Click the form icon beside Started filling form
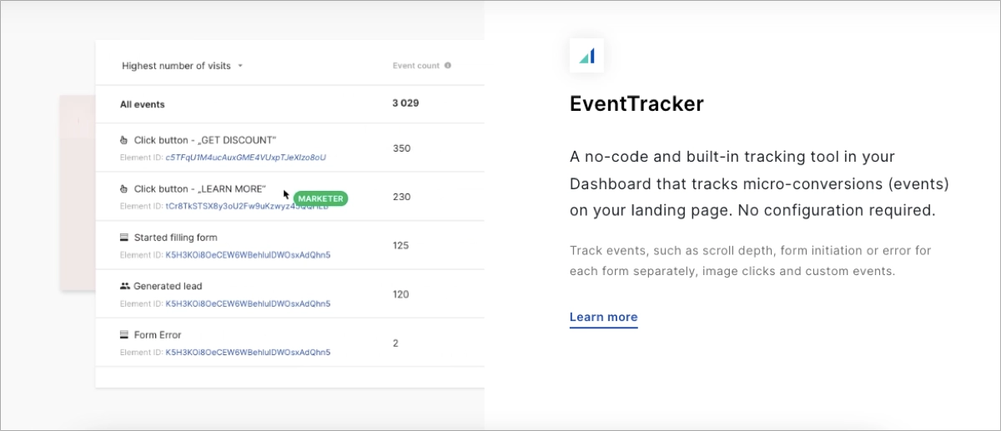This screenshot has height=431, width=1001. [x=125, y=238]
